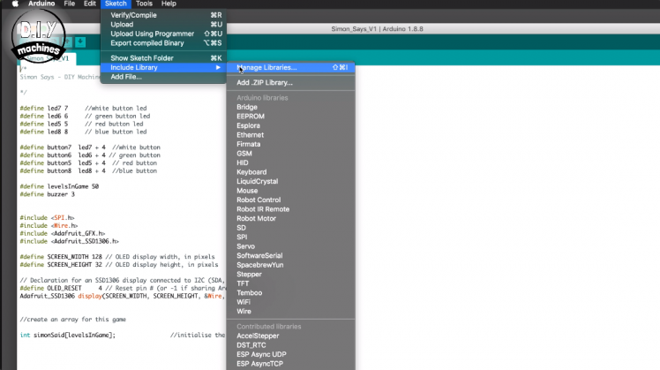Pick the SoftwareSerial library
Screen dimensions: 660x370
click(x=259, y=255)
